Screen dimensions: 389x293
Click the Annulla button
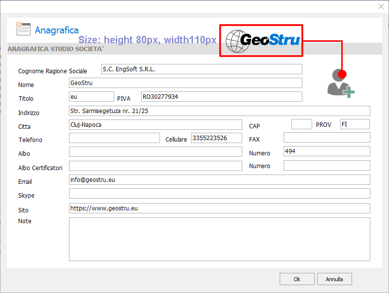tap(334, 279)
